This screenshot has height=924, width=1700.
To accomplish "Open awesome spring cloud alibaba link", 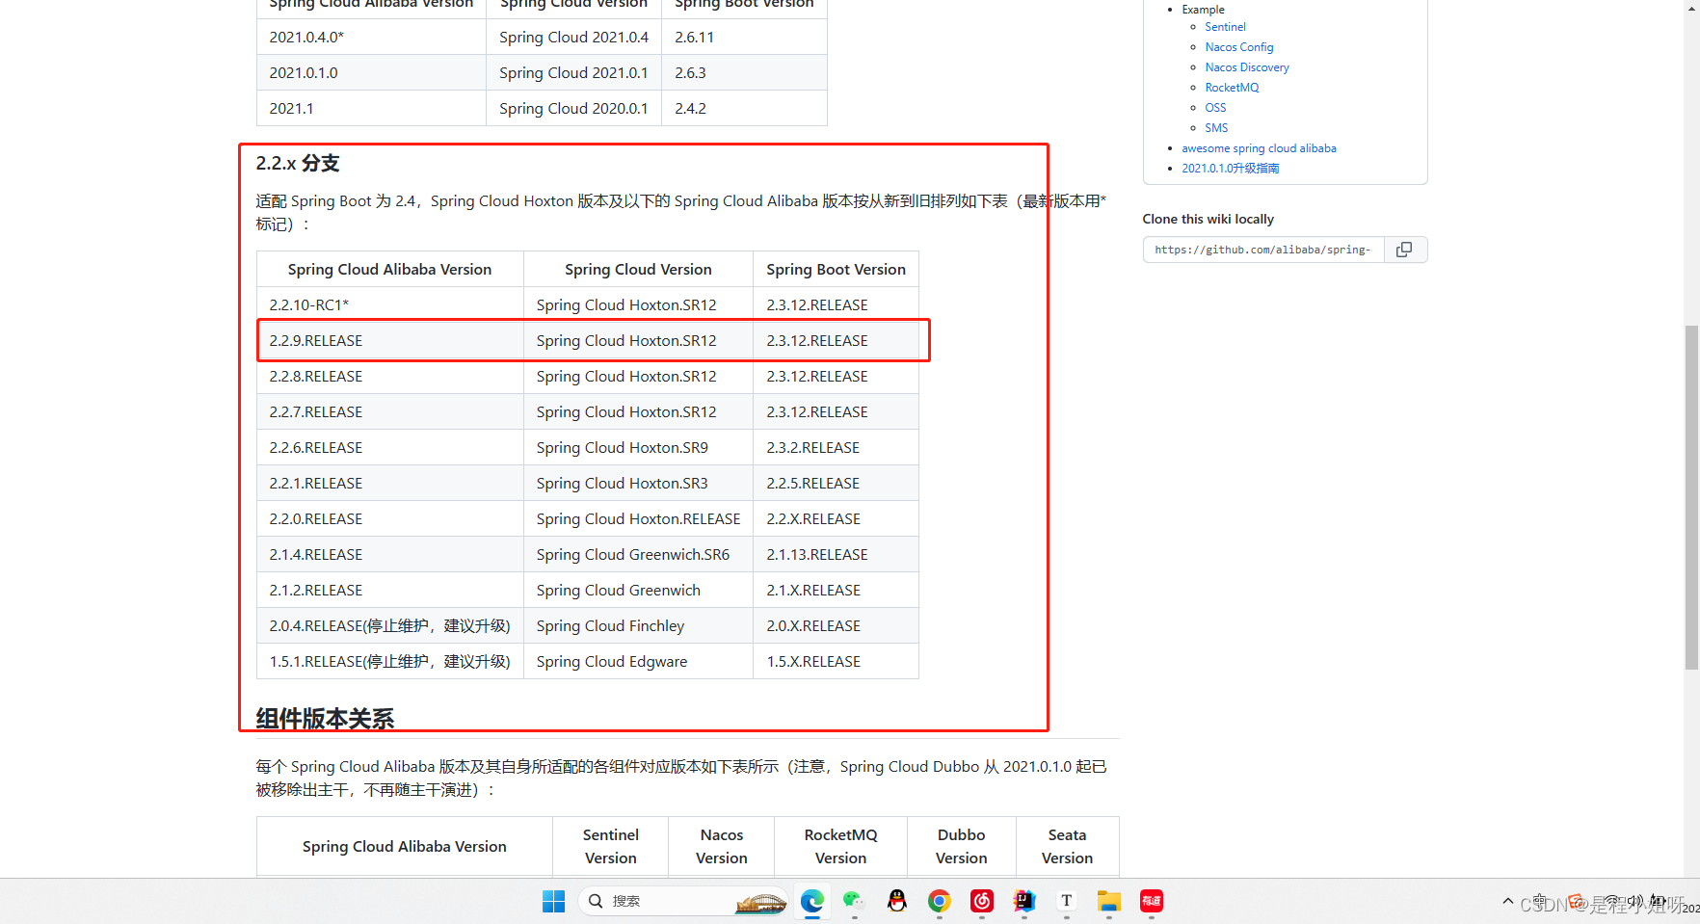I will click(x=1259, y=148).
